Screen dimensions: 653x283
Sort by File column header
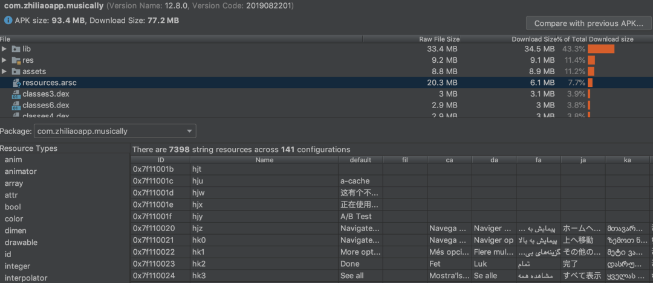coord(181,39)
